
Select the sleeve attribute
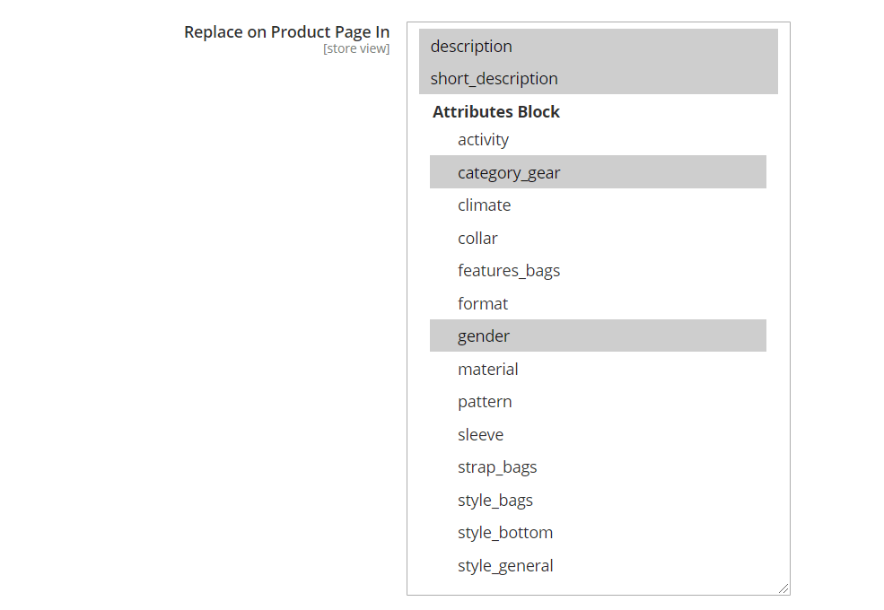click(480, 435)
